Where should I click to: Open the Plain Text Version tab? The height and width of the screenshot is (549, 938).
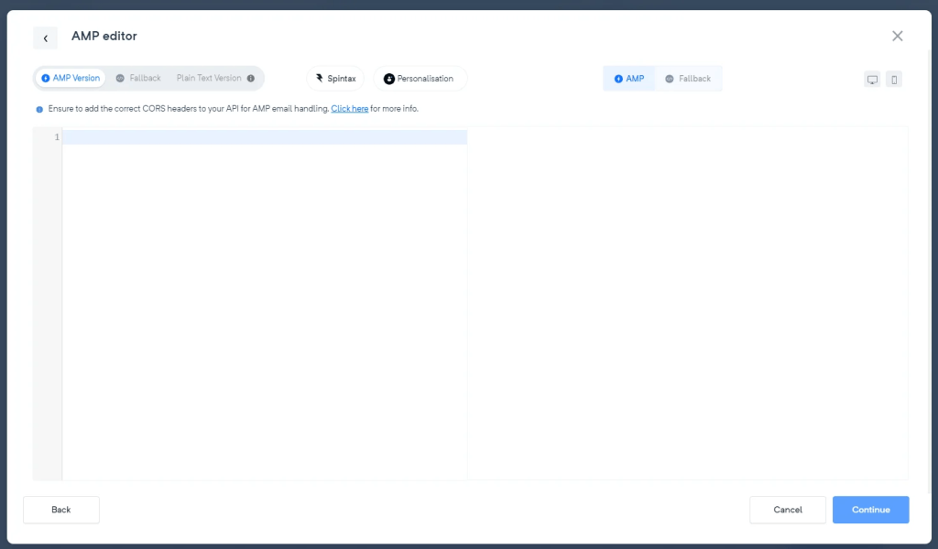209,78
